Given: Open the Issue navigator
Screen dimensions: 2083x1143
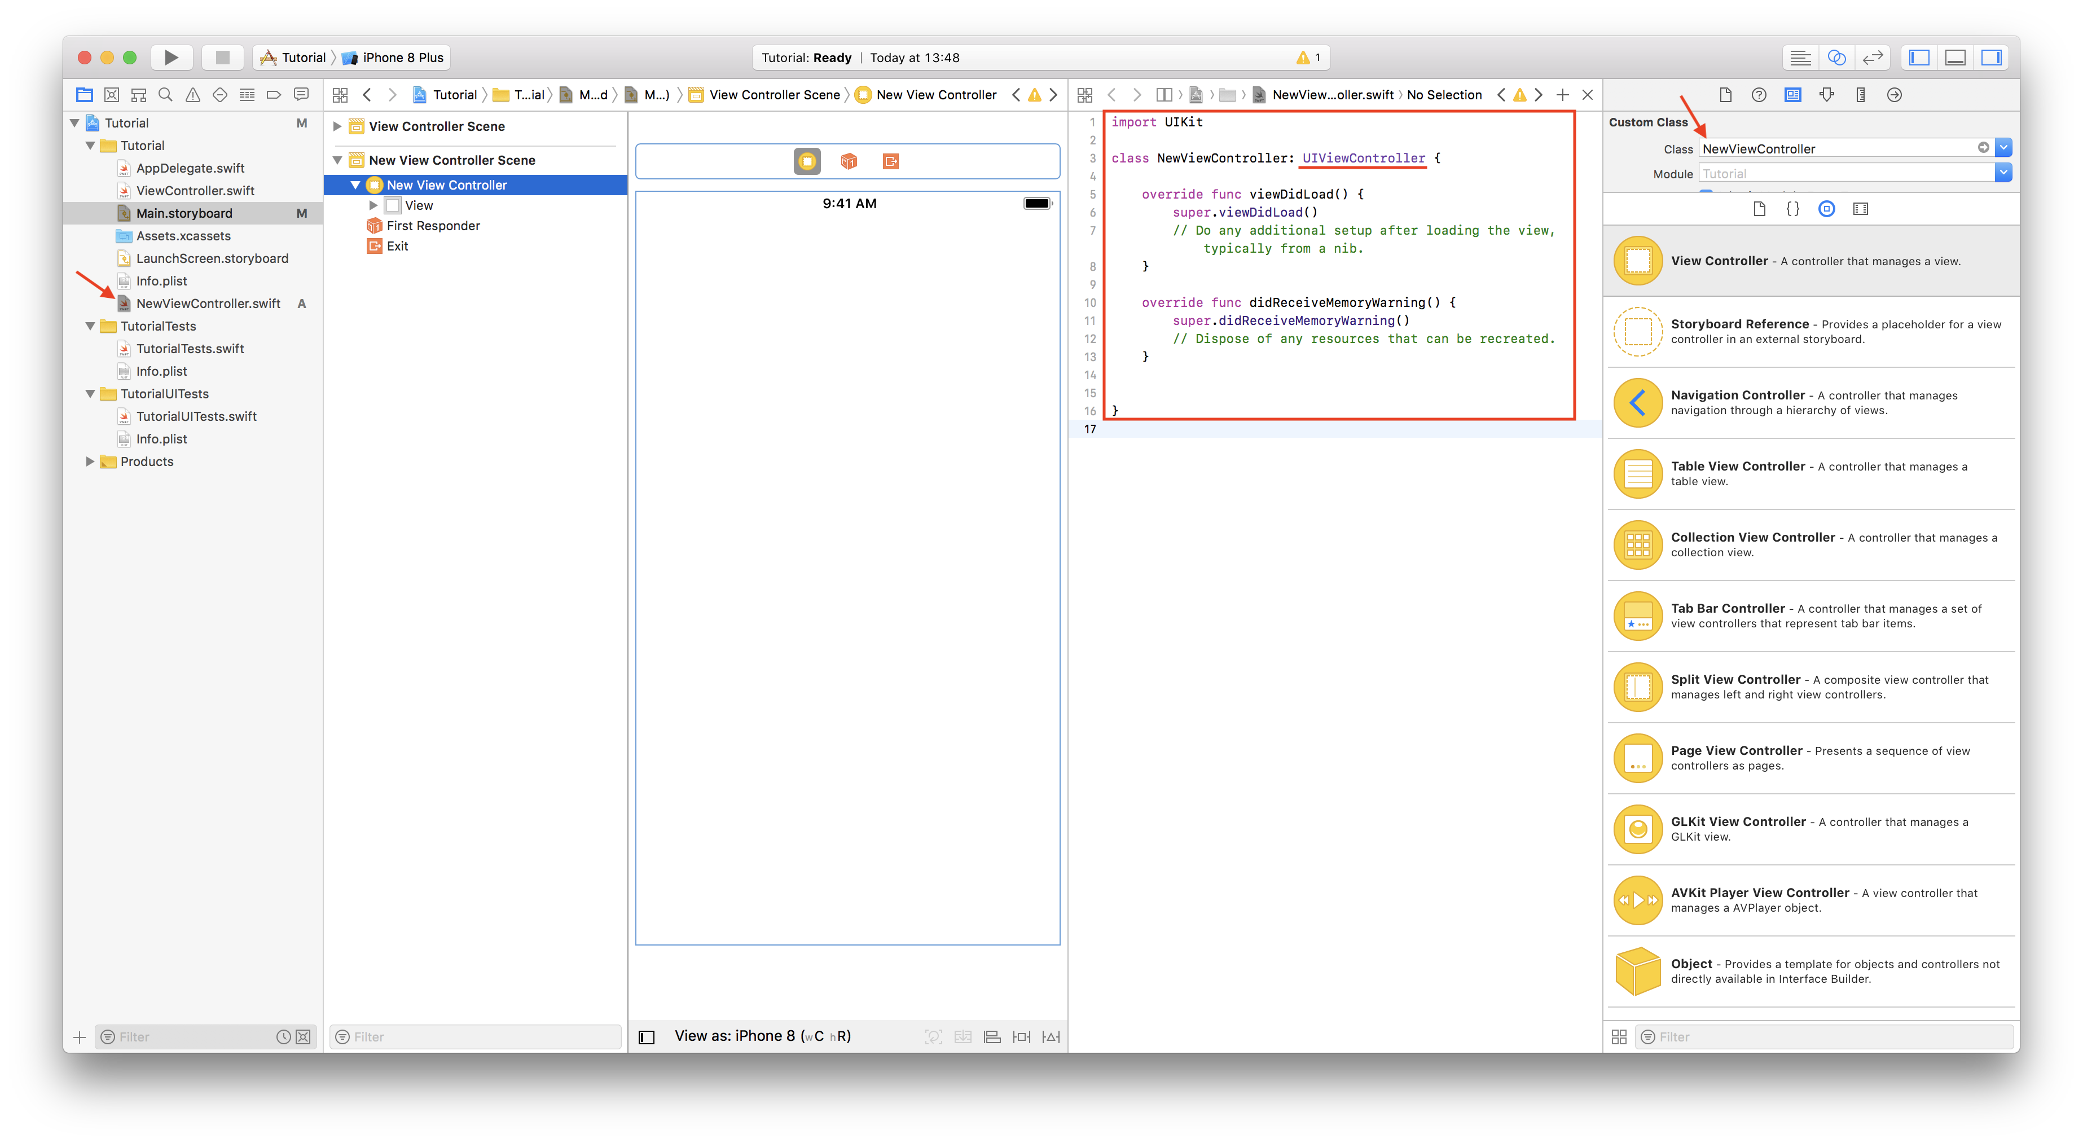Looking at the screenshot, I should point(192,95).
